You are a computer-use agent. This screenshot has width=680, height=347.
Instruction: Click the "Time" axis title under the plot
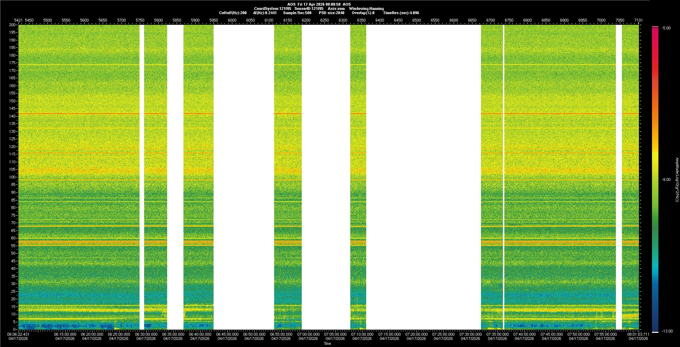click(x=328, y=343)
